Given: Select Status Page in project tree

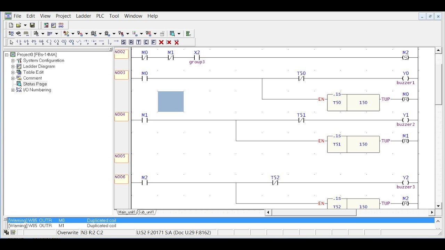Looking at the screenshot, I should [35, 84].
